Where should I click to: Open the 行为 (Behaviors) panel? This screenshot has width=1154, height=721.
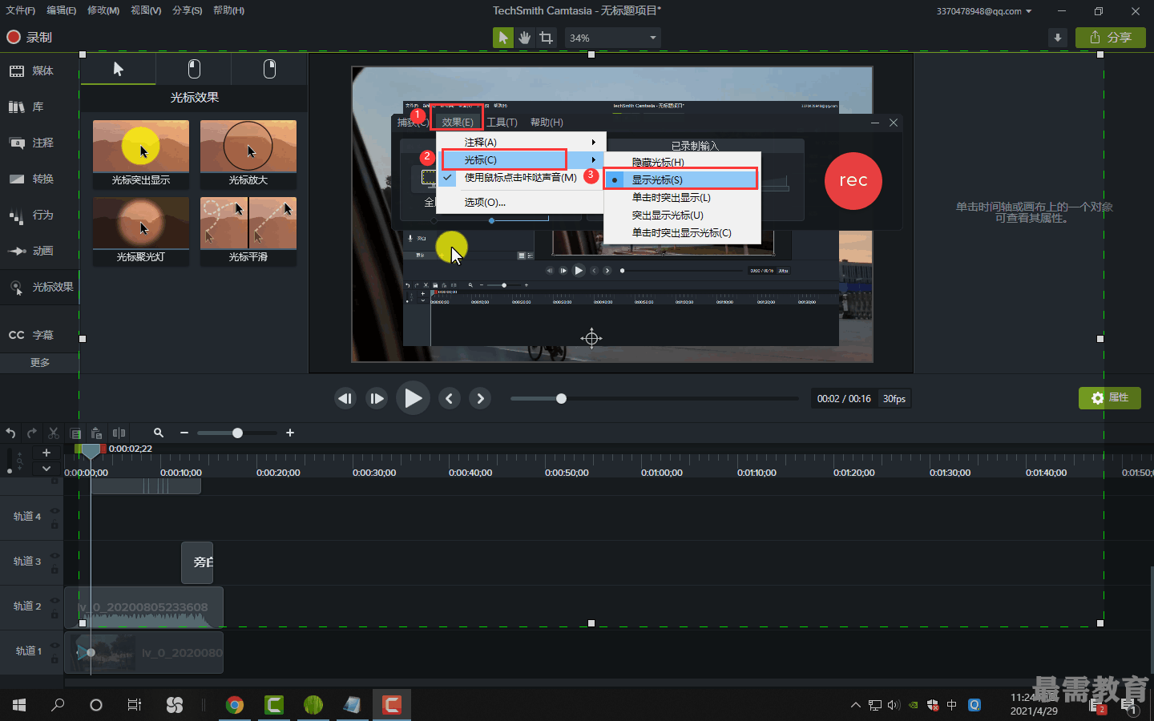[32, 215]
